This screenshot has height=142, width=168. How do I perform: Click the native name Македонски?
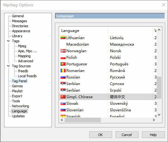click(122, 44)
